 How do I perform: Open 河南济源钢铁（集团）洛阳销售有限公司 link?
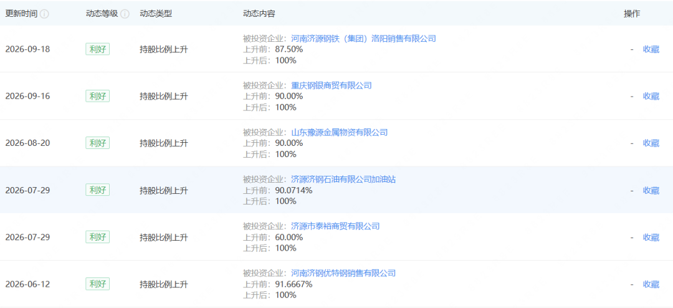(363, 39)
